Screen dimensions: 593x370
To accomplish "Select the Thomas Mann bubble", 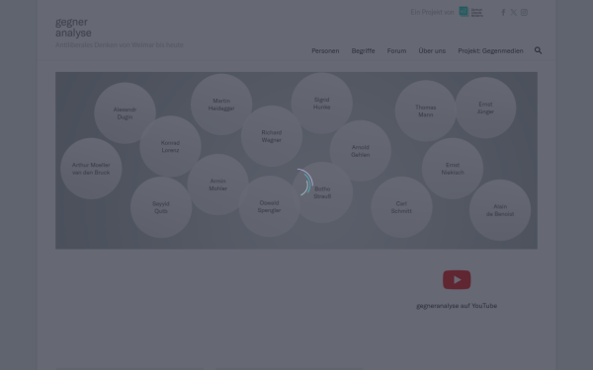I will click(x=425, y=111).
